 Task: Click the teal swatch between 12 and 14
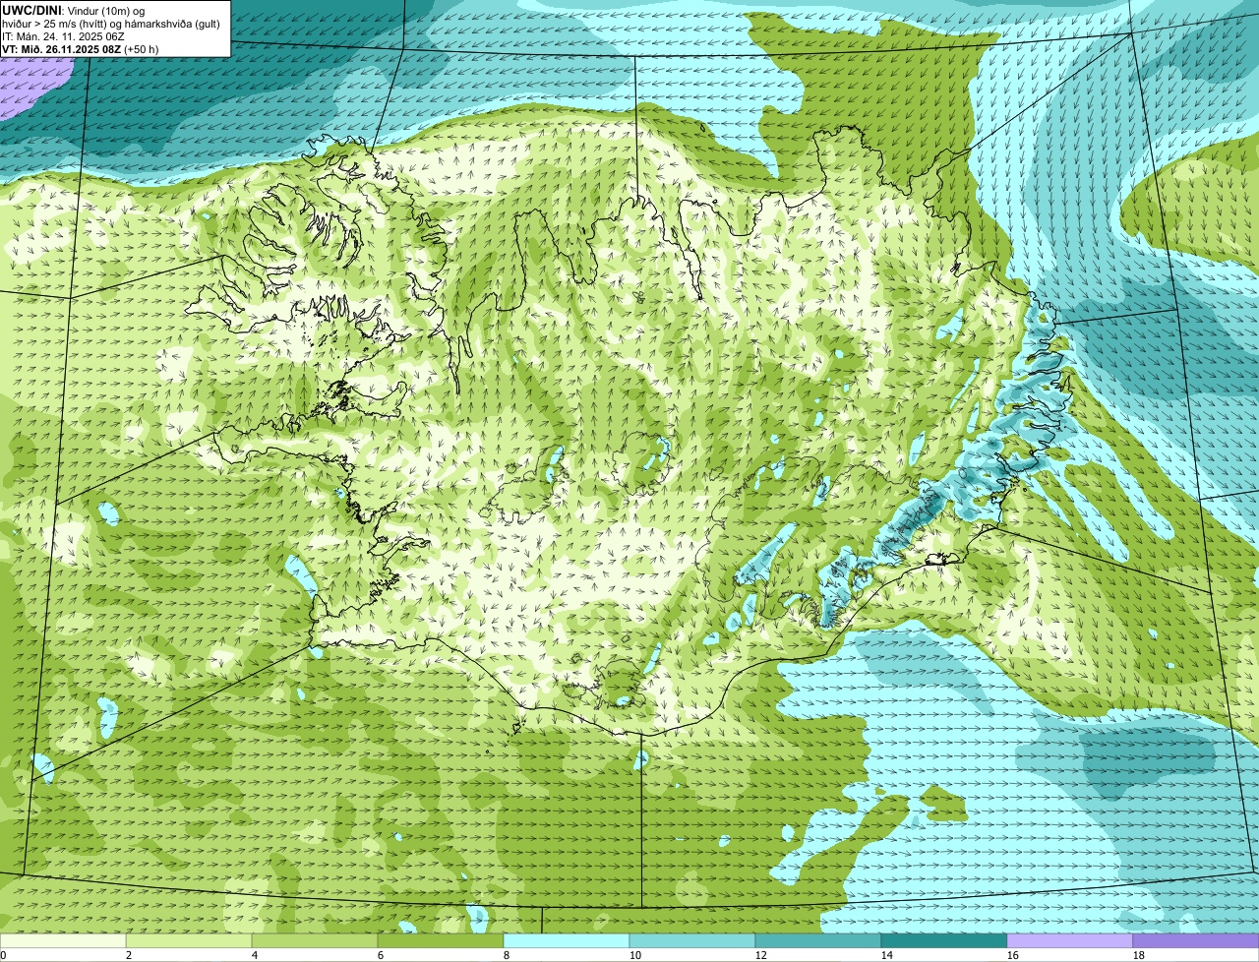[818, 941]
